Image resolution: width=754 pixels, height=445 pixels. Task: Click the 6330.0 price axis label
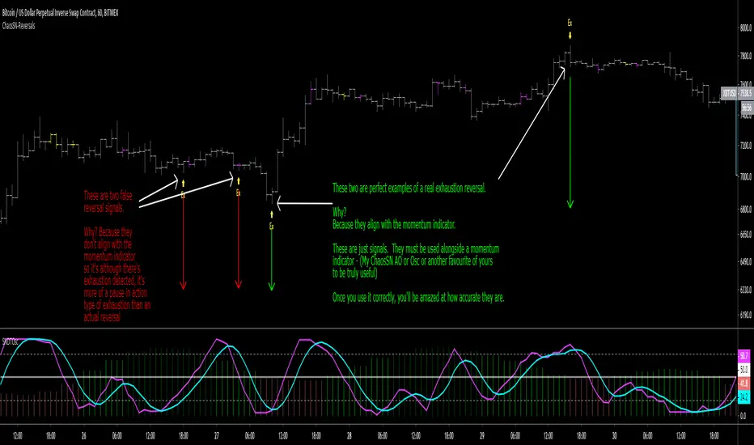[745, 290]
